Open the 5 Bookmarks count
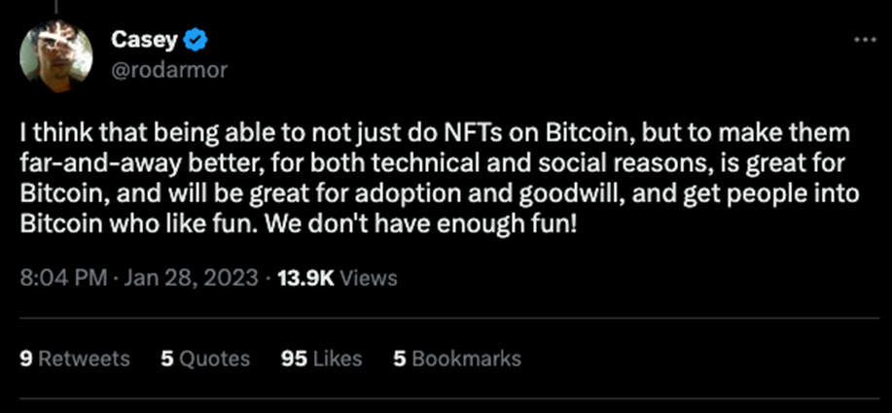Viewport: 892px width, 413px height. click(456, 358)
